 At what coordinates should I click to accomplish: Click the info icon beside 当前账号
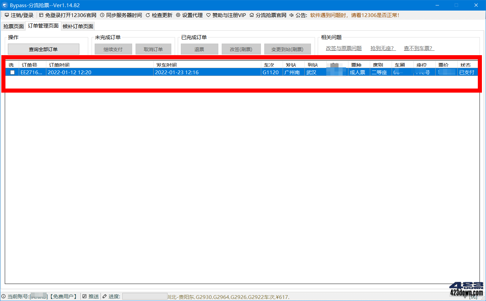(3, 296)
